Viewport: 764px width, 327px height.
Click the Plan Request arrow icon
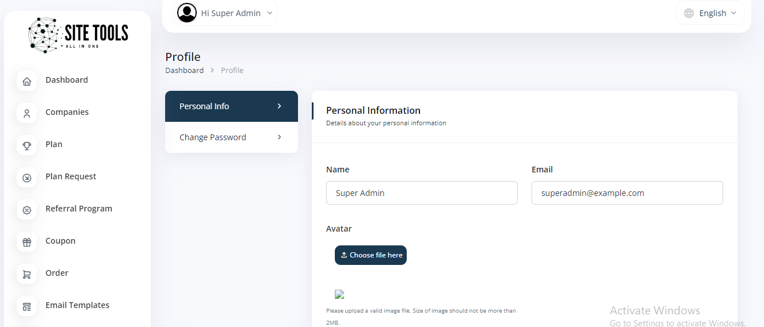26,178
